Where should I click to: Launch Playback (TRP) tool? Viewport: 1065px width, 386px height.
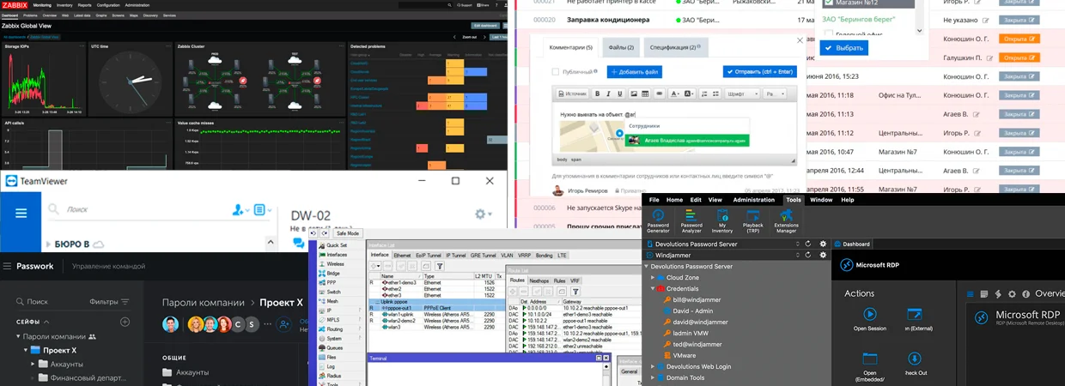click(752, 220)
